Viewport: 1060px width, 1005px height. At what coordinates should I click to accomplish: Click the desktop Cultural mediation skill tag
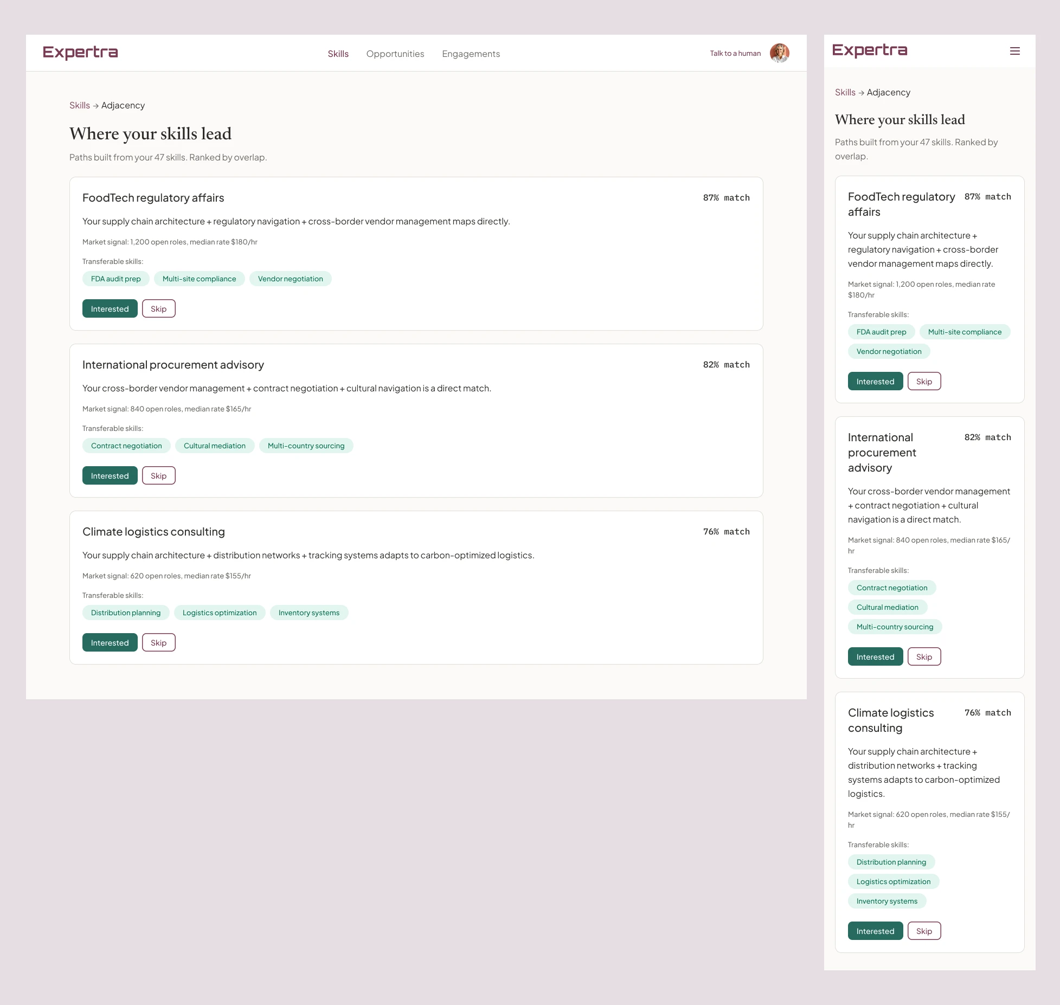(x=214, y=446)
